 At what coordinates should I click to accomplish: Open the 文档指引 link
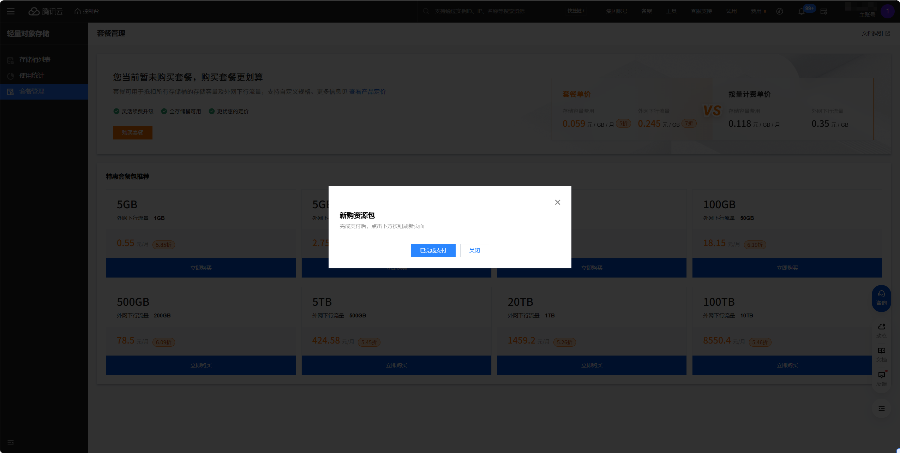tap(876, 33)
